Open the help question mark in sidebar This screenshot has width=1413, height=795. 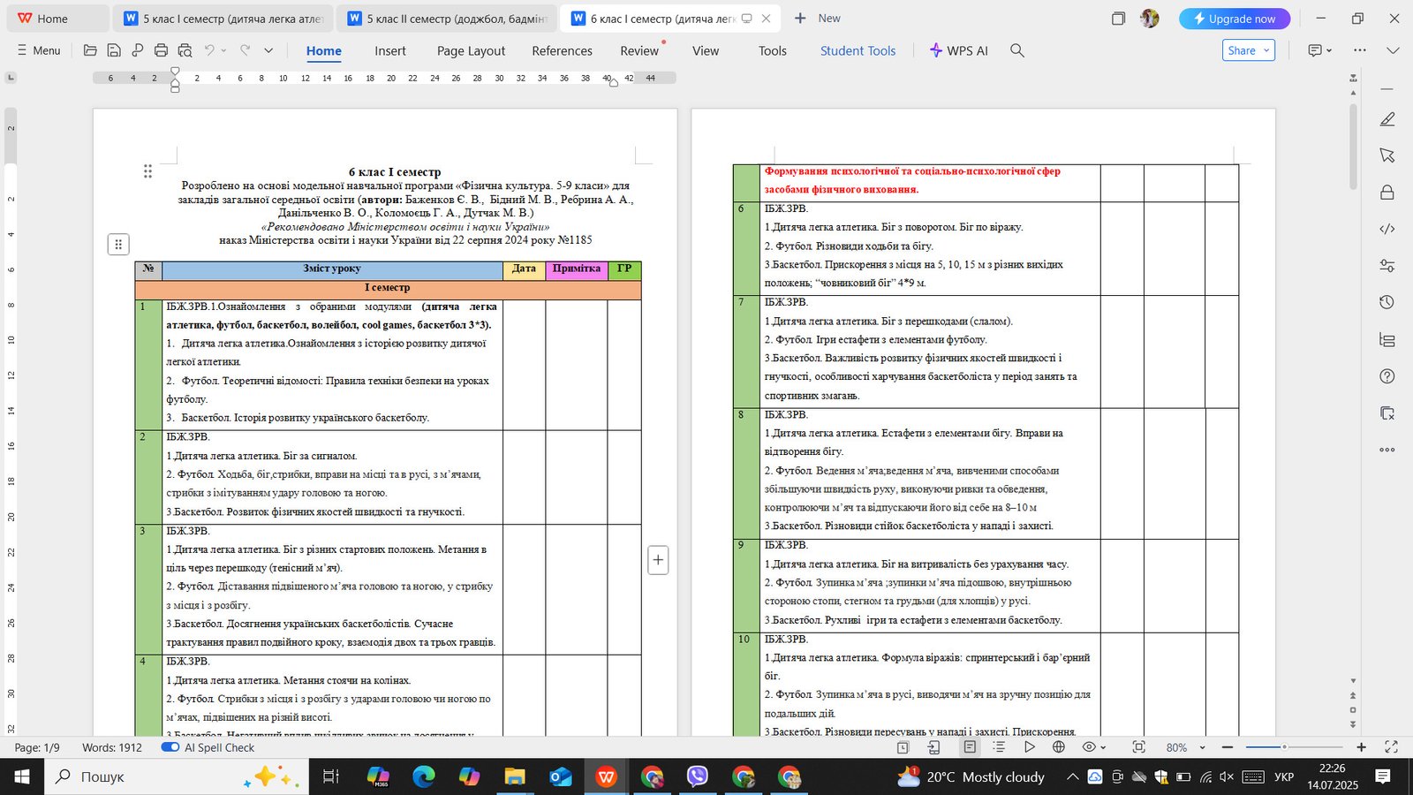coord(1387,376)
